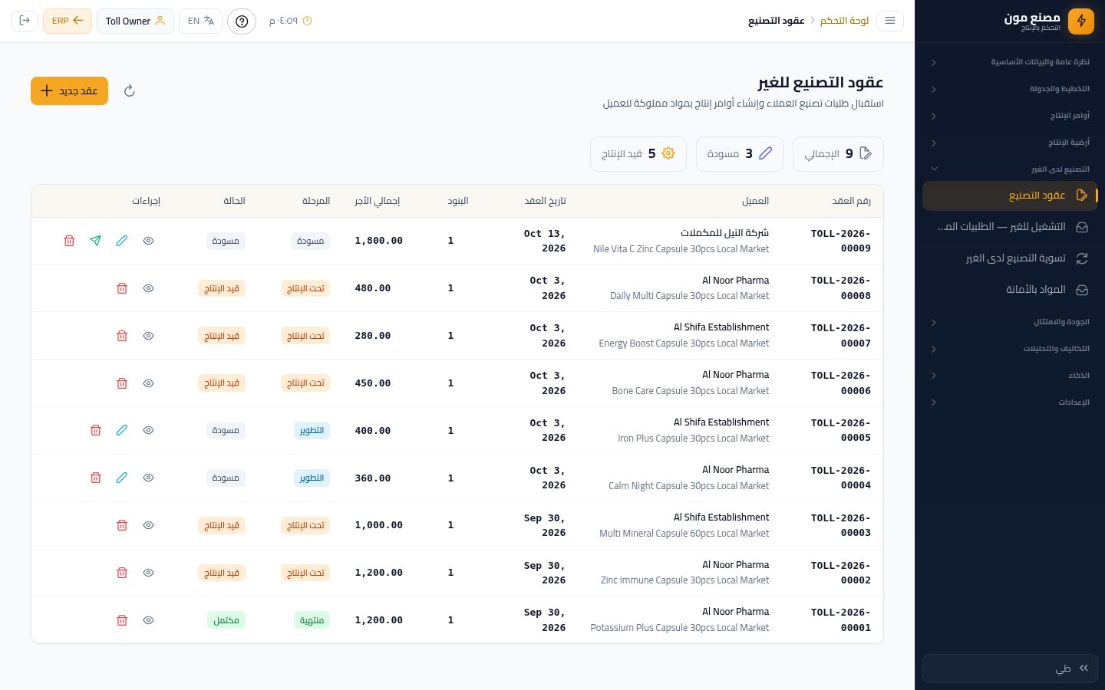Open تسوية التصنيع لدى الغير sidebar item
The height and width of the screenshot is (690, 1105).
(x=1010, y=258)
